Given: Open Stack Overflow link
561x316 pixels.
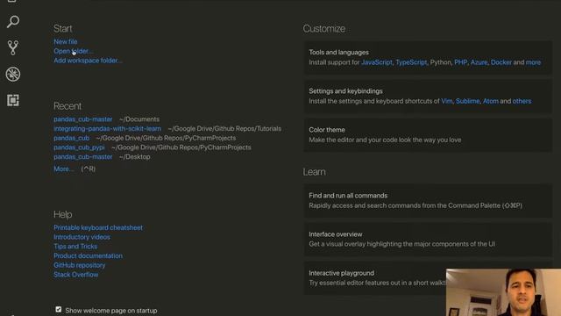Looking at the screenshot, I should pos(76,275).
